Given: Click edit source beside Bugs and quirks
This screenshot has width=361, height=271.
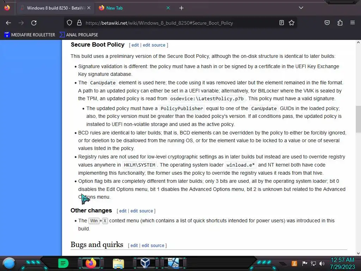Looking at the screenshot, I should coord(153,246).
